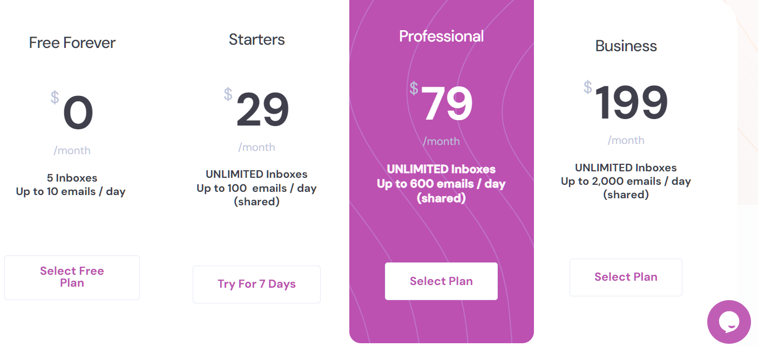Click the Business plan title
This screenshot has width=758, height=347.
[x=626, y=46]
